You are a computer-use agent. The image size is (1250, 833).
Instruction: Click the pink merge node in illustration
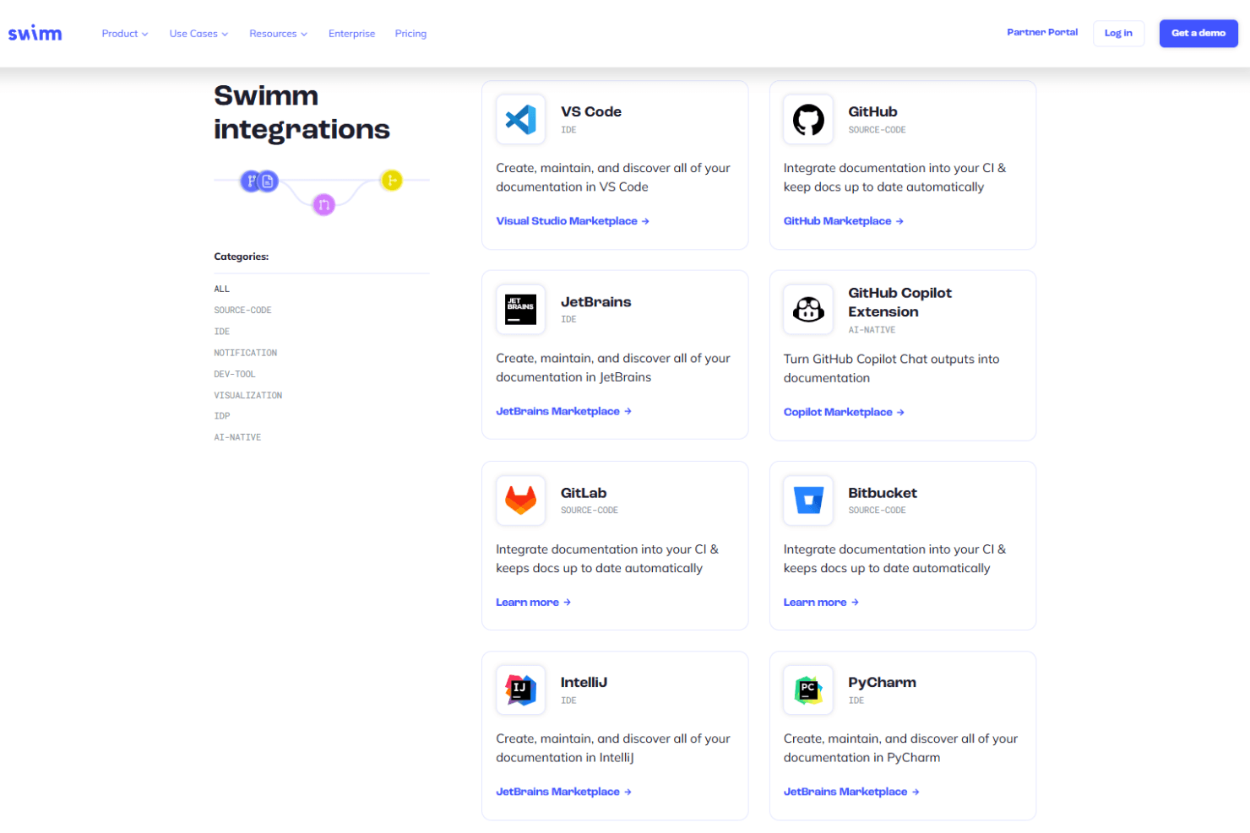tap(323, 204)
